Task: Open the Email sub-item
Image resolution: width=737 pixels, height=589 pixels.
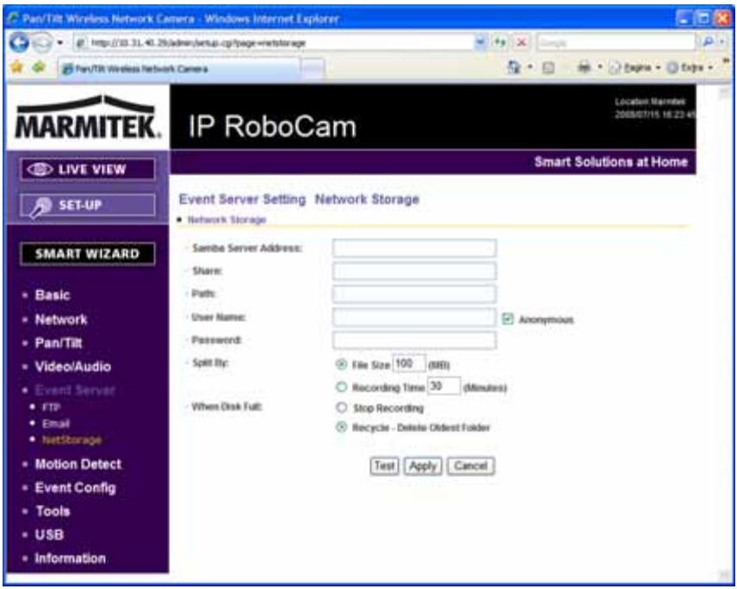Action: (56, 424)
